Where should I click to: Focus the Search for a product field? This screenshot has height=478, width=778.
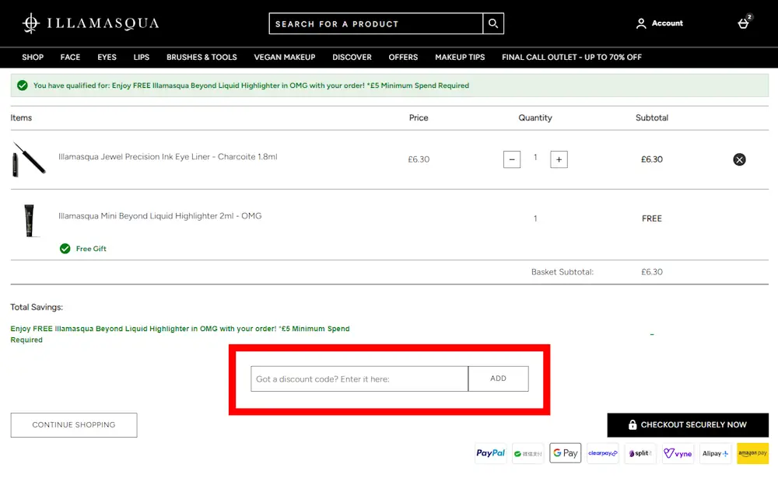[376, 23]
